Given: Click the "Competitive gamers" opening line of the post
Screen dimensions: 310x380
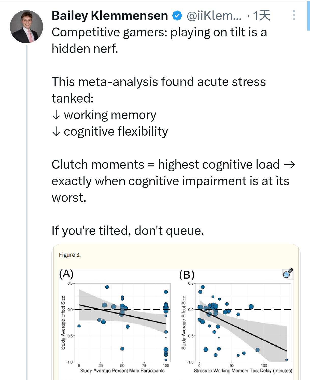Looking at the screenshot, I should coord(159,32).
